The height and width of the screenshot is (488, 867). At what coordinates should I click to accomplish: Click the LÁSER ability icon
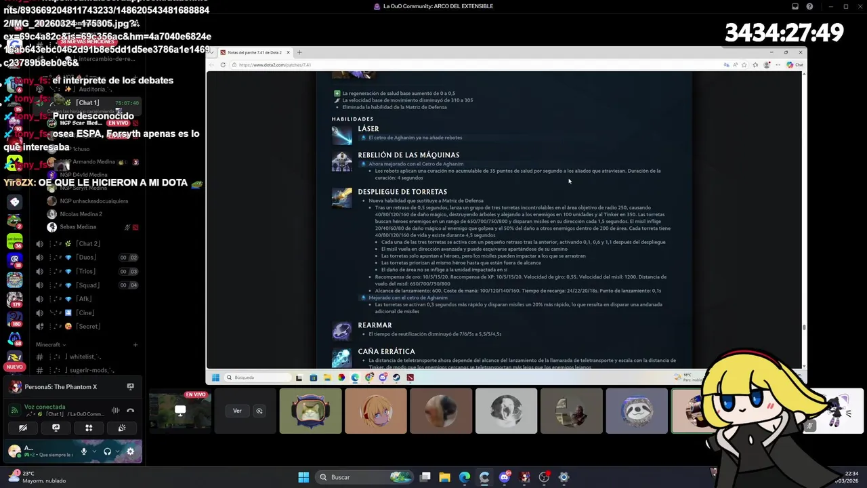click(x=342, y=134)
